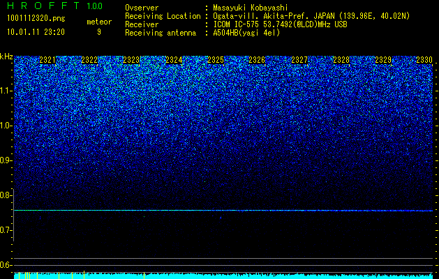Click the 2321 time marker
439x279 pixels.
47,60
